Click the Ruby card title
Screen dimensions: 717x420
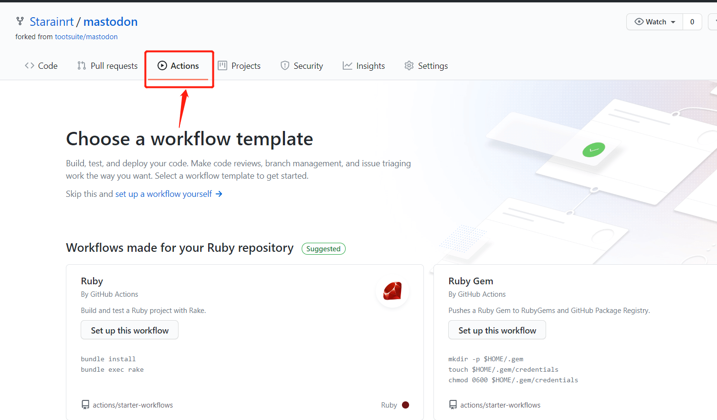(92, 281)
